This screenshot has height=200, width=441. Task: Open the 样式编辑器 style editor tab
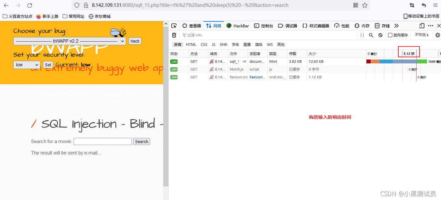click(x=316, y=26)
